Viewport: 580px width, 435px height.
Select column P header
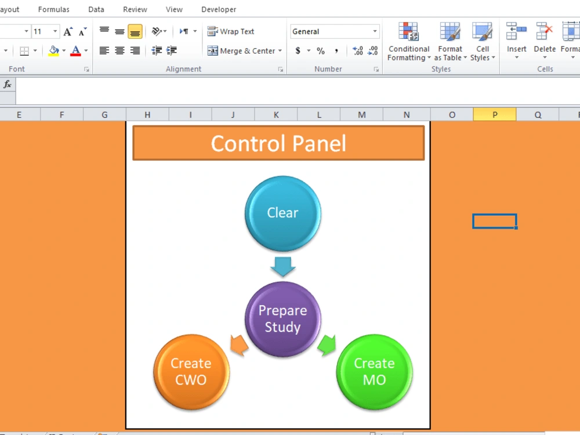coord(495,115)
